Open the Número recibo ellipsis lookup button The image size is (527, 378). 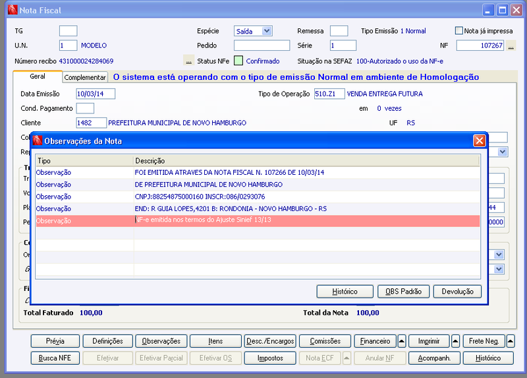click(188, 61)
